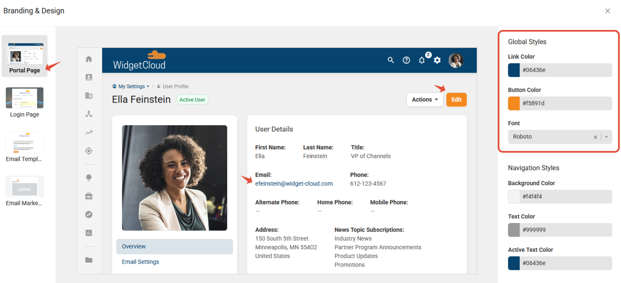Image resolution: width=621 pixels, height=283 pixels.
Task: Edit the Button Color hex field #f5891d
Action: coord(566,103)
